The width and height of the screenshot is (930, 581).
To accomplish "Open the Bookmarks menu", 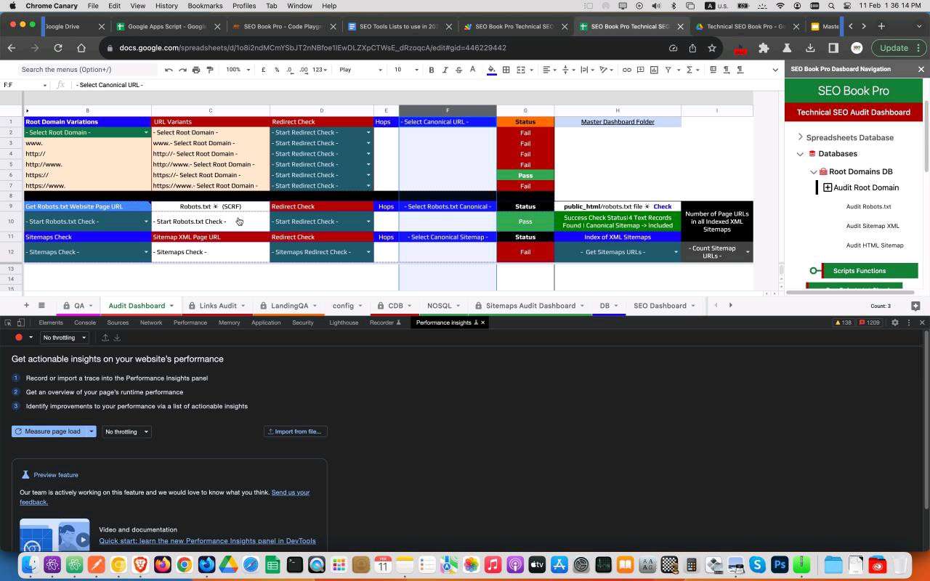I will (205, 6).
